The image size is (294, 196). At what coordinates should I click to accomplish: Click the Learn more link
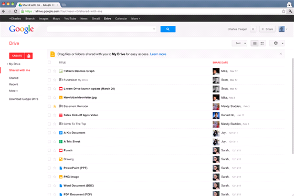point(158,54)
